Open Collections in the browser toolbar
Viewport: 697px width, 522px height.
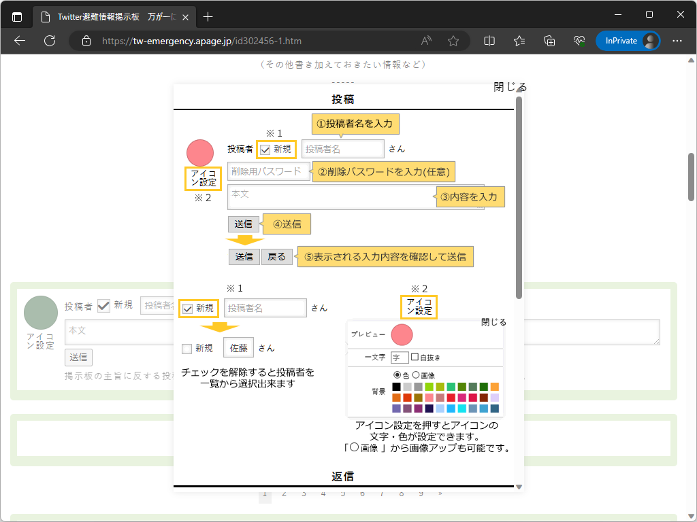point(549,41)
